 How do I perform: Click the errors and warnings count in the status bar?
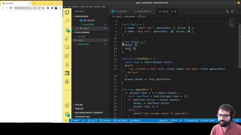(x=92, y=120)
